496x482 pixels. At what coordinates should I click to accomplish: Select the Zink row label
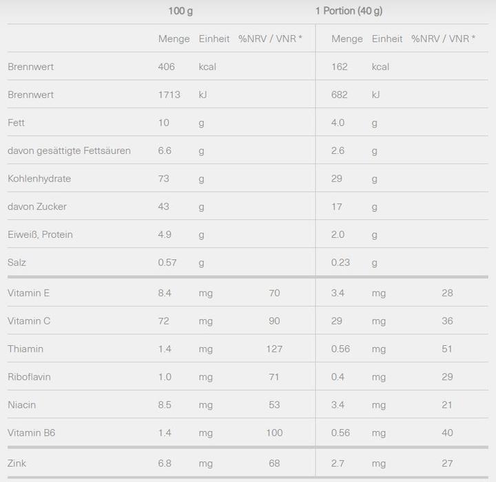(x=17, y=463)
